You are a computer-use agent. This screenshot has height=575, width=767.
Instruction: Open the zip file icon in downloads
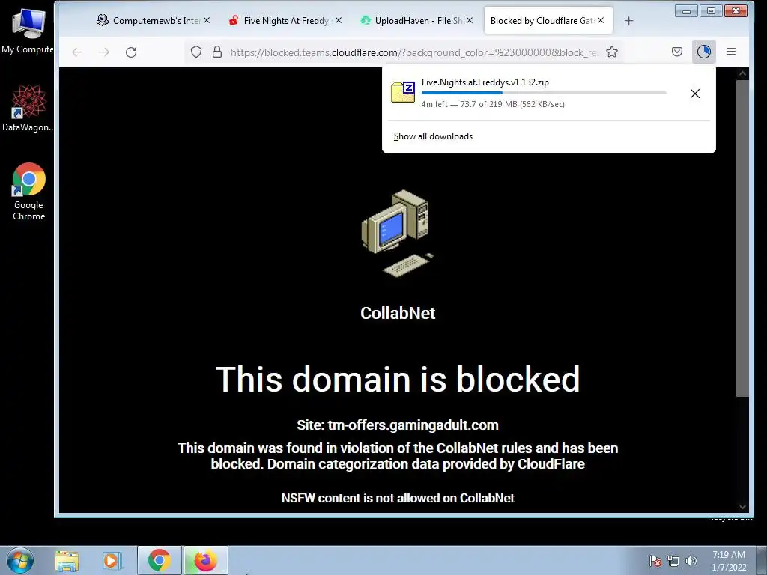[403, 92]
